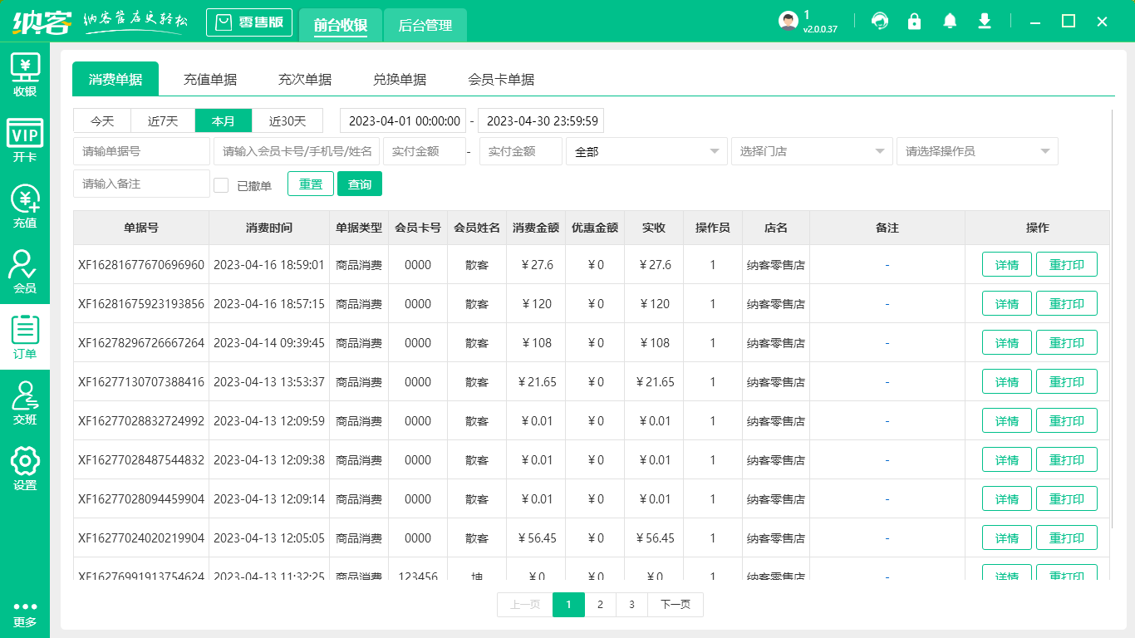Image resolution: width=1135 pixels, height=638 pixels.
Task: Click 详情 for order XF16281677670696960
Action: pos(1006,264)
